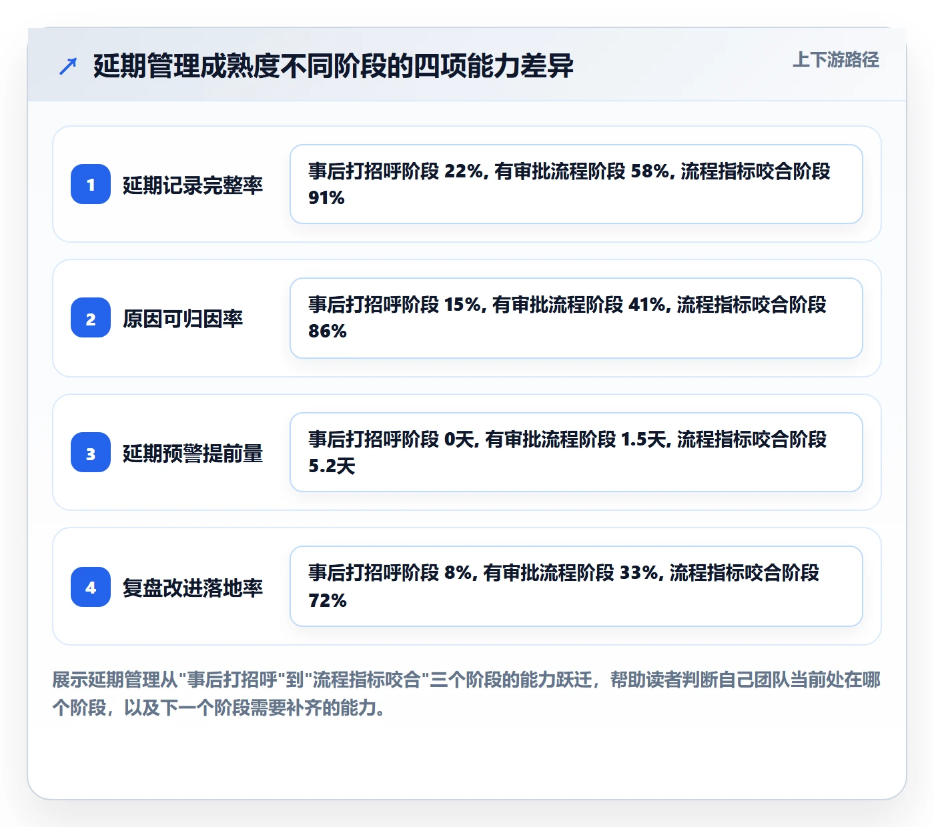Image resolution: width=934 pixels, height=827 pixels.
Task: Click the number 4 badge for 复盘改进落地率
Action: (91, 587)
